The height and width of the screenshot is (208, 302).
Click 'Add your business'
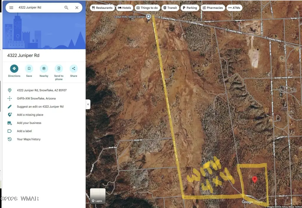(x=29, y=123)
